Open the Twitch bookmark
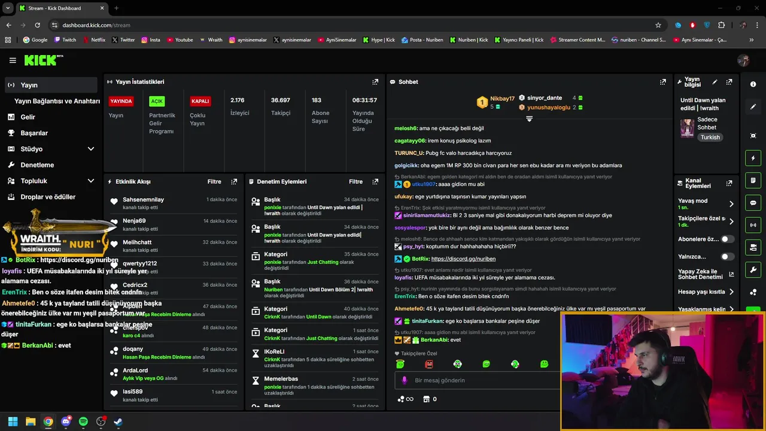766x431 pixels. (65, 40)
